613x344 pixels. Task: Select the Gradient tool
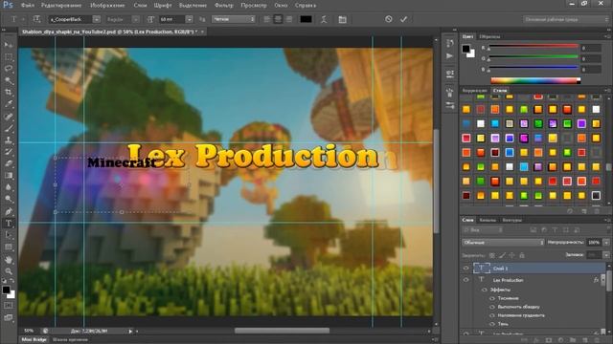(9, 176)
